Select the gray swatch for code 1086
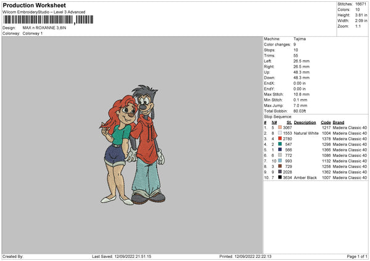The height and width of the screenshot is (261, 370). (280, 155)
